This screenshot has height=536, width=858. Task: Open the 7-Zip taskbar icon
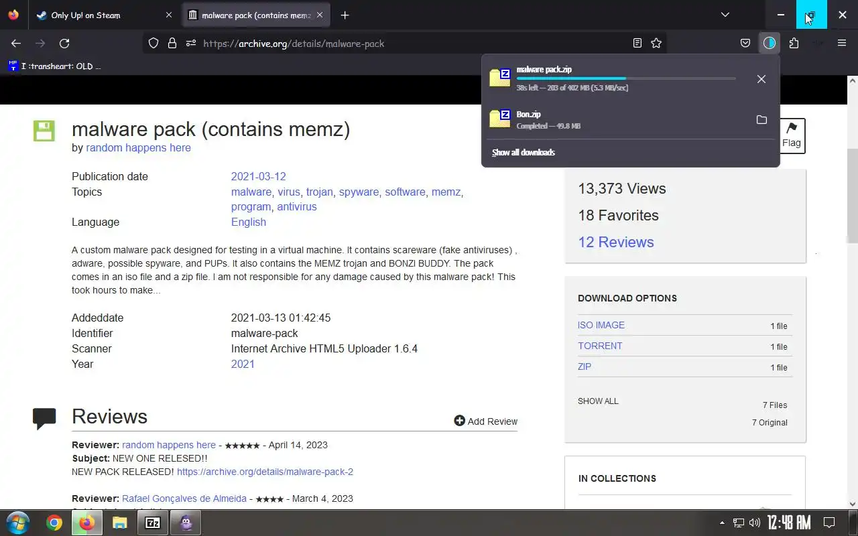[153, 523]
